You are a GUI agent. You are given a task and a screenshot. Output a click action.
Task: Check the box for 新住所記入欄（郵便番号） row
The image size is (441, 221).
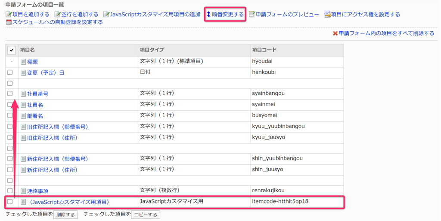tap(10, 158)
